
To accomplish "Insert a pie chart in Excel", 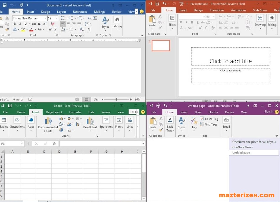I will pos(62,130).
